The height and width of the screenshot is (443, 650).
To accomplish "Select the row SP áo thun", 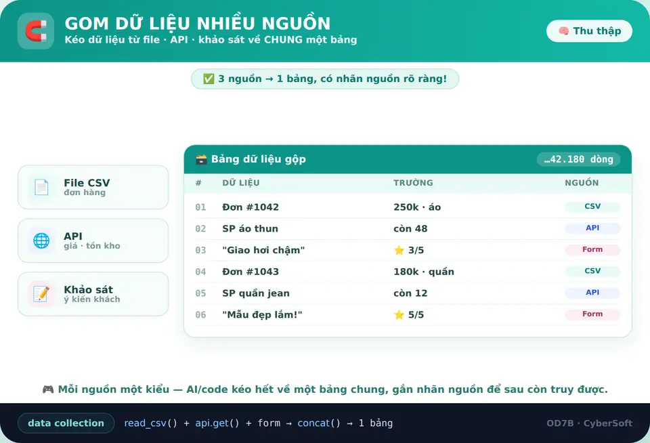I will coord(408,228).
